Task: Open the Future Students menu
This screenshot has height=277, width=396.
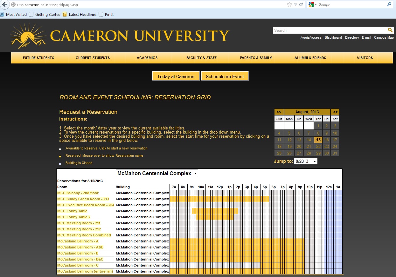Action: (38, 58)
